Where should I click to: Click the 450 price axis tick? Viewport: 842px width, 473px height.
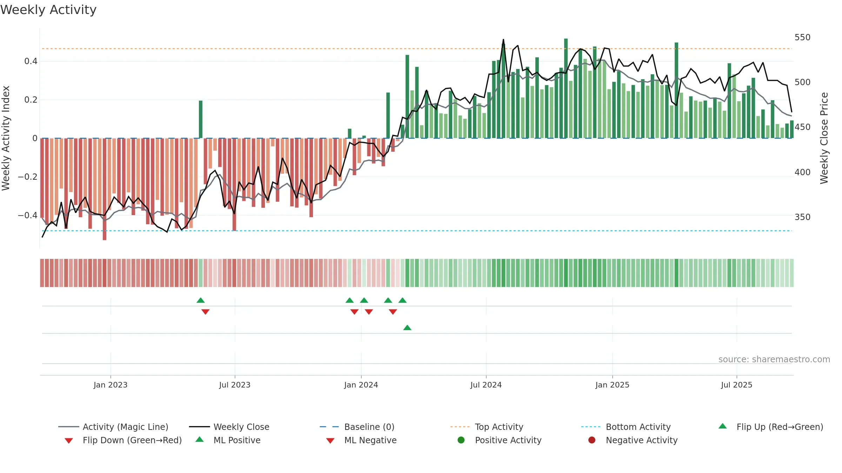click(x=802, y=127)
